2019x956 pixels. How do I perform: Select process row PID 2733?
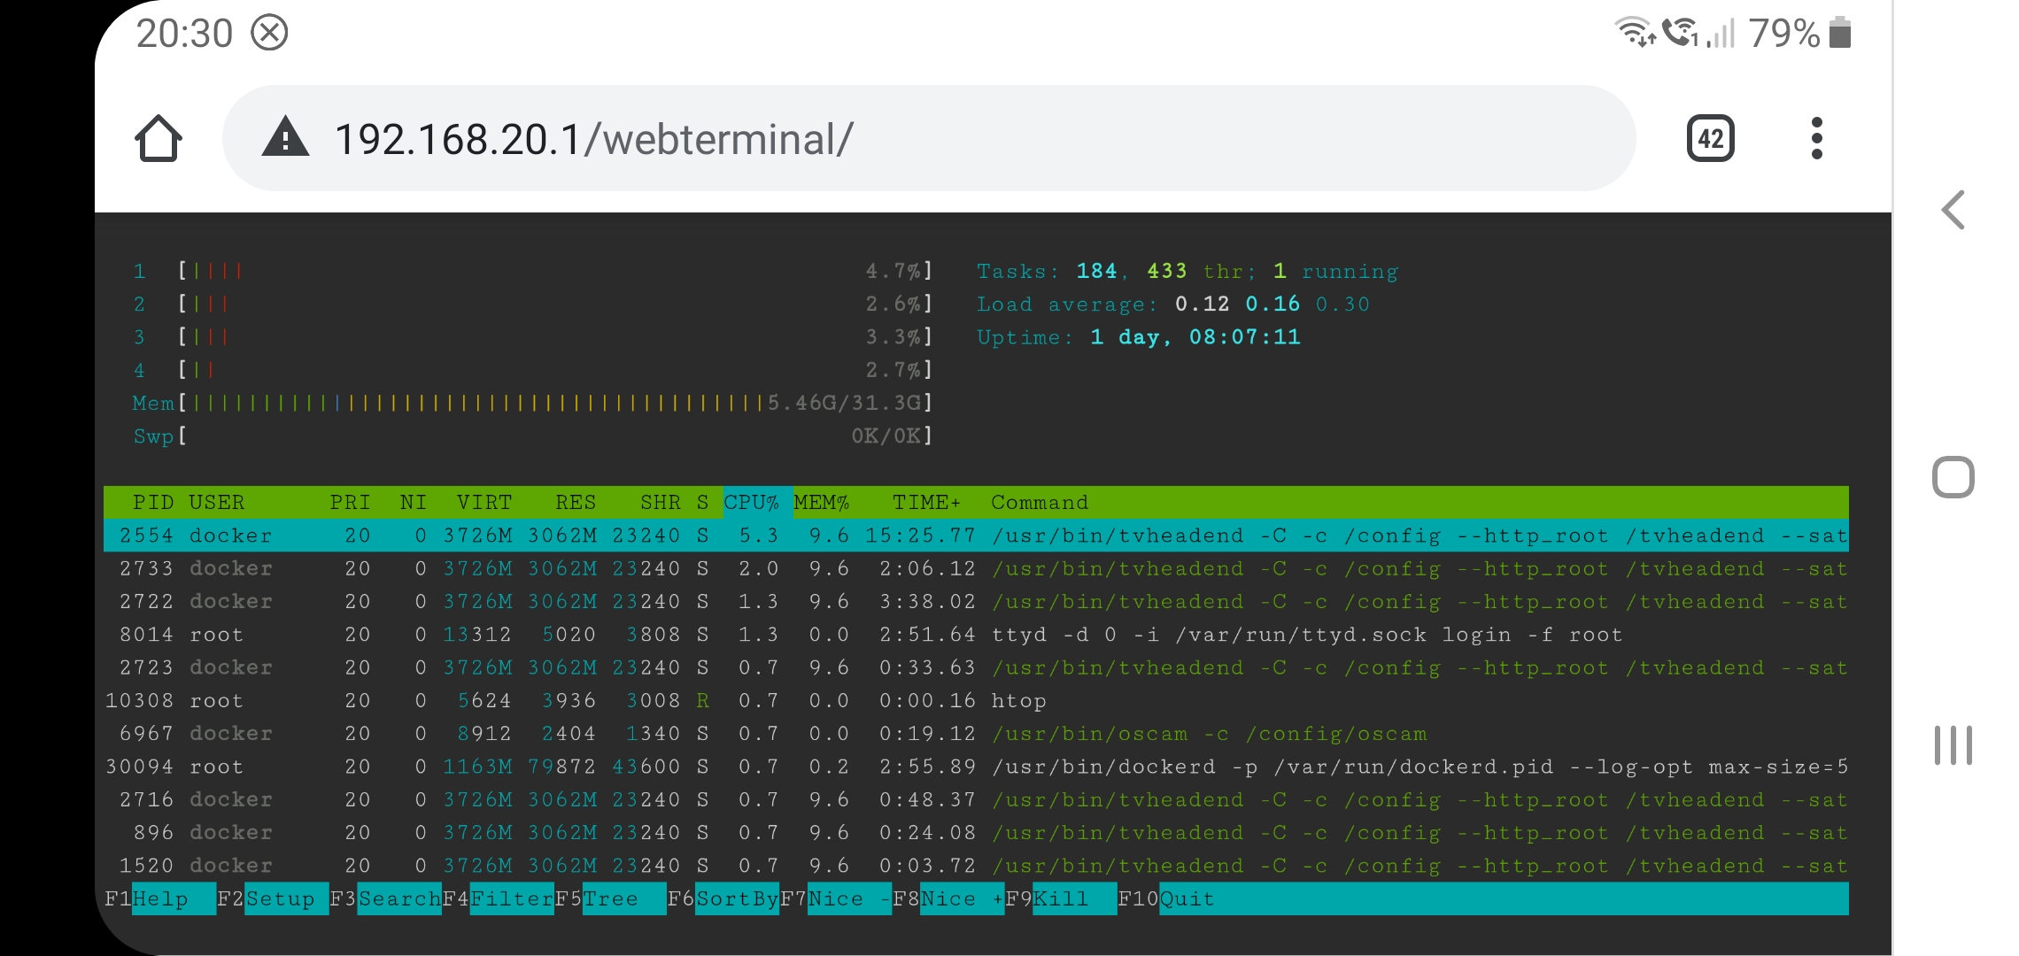[976, 568]
